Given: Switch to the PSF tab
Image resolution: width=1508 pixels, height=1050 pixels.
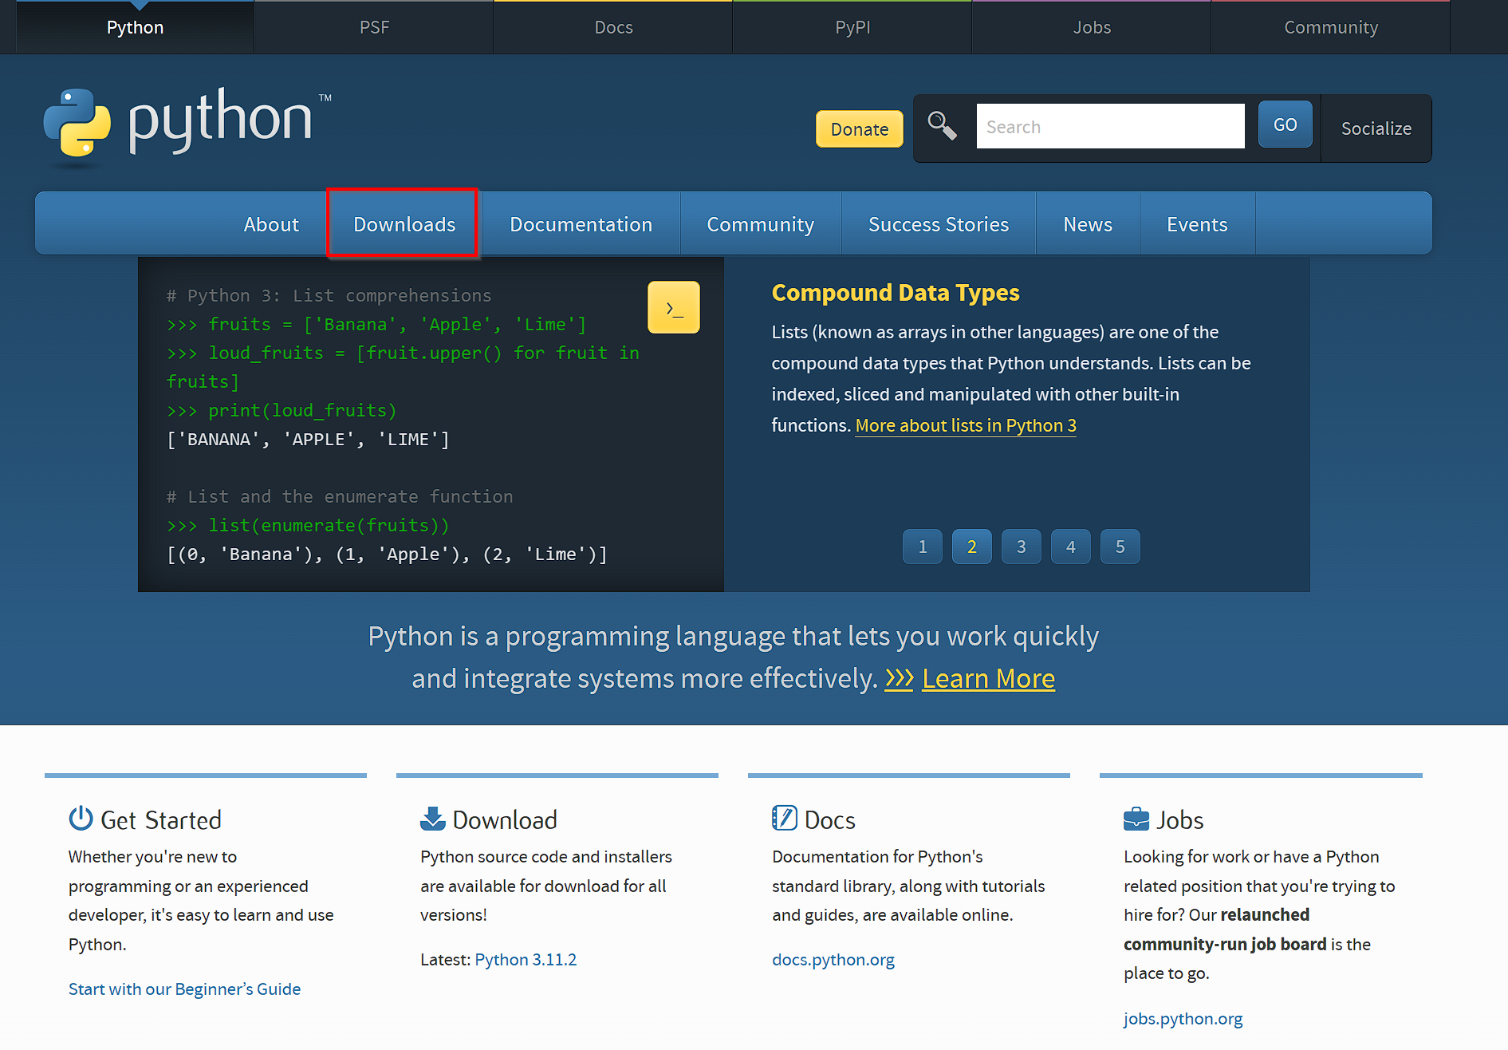Looking at the screenshot, I should pos(374,26).
